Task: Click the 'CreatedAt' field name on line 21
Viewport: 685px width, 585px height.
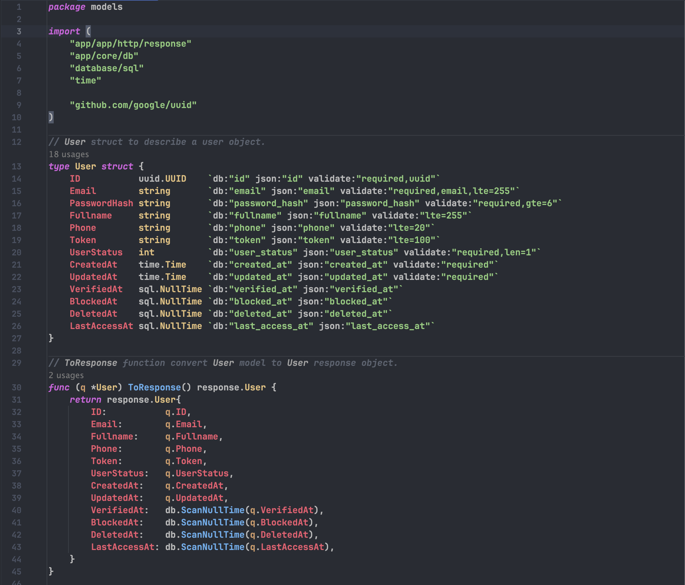Action: (x=94, y=265)
